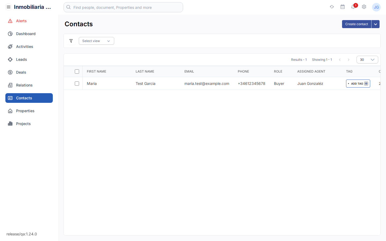Open the Alerts section
The width and height of the screenshot is (386, 241).
click(x=22, y=21)
